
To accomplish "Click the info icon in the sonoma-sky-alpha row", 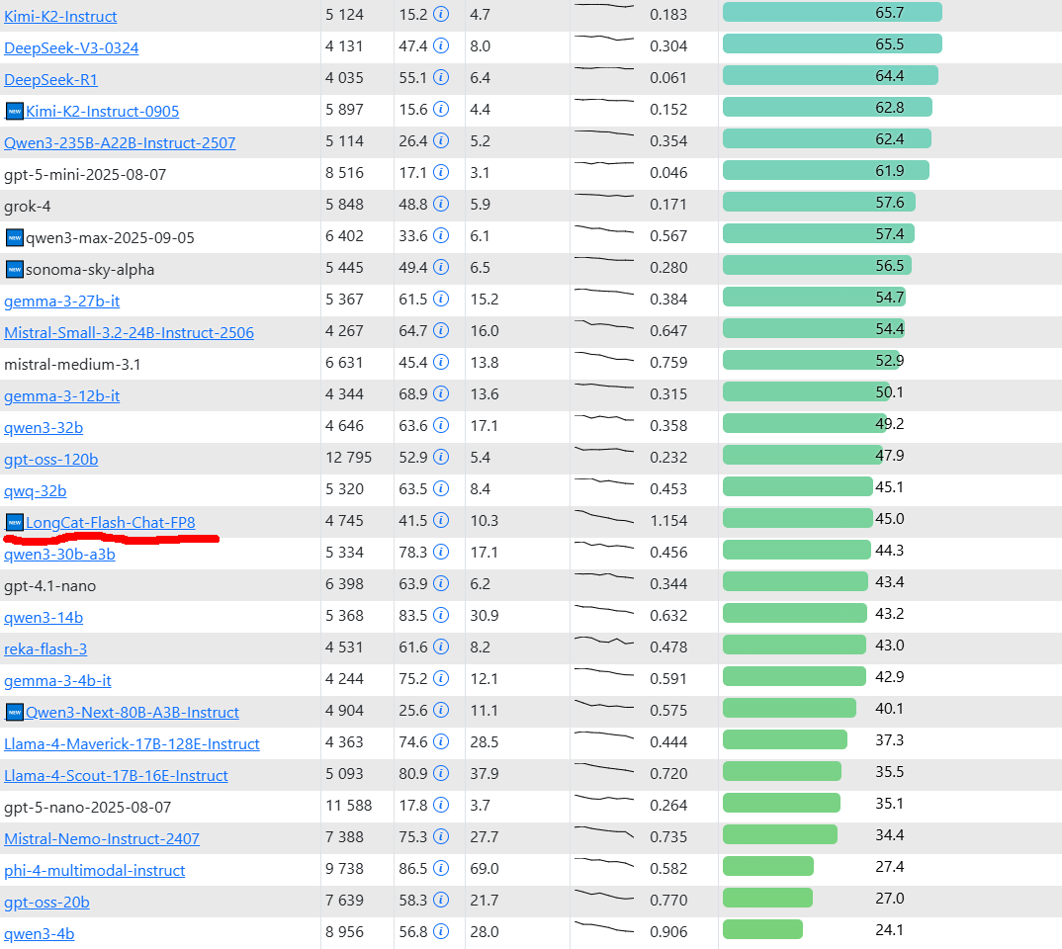I will click(x=441, y=267).
